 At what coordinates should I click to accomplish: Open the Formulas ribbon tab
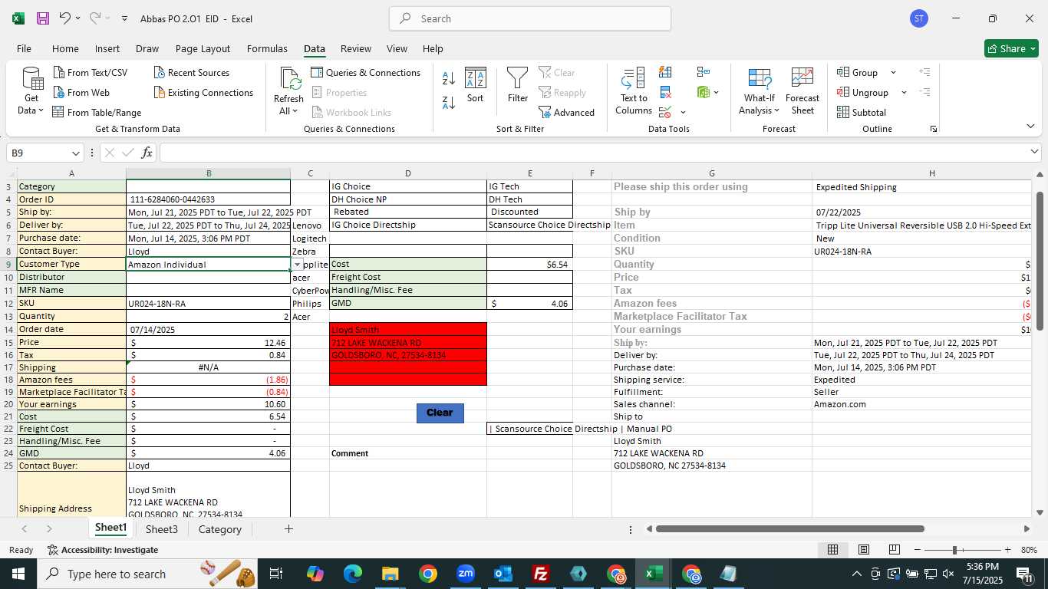coord(267,48)
